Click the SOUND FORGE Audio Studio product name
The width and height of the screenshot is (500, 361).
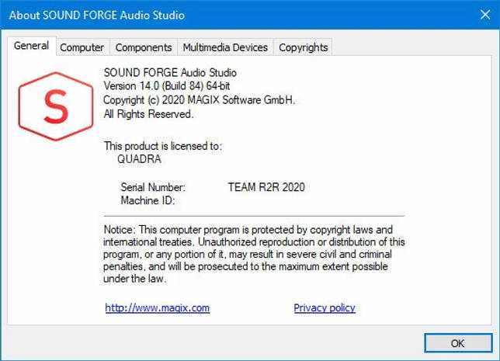pyautogui.click(x=170, y=73)
